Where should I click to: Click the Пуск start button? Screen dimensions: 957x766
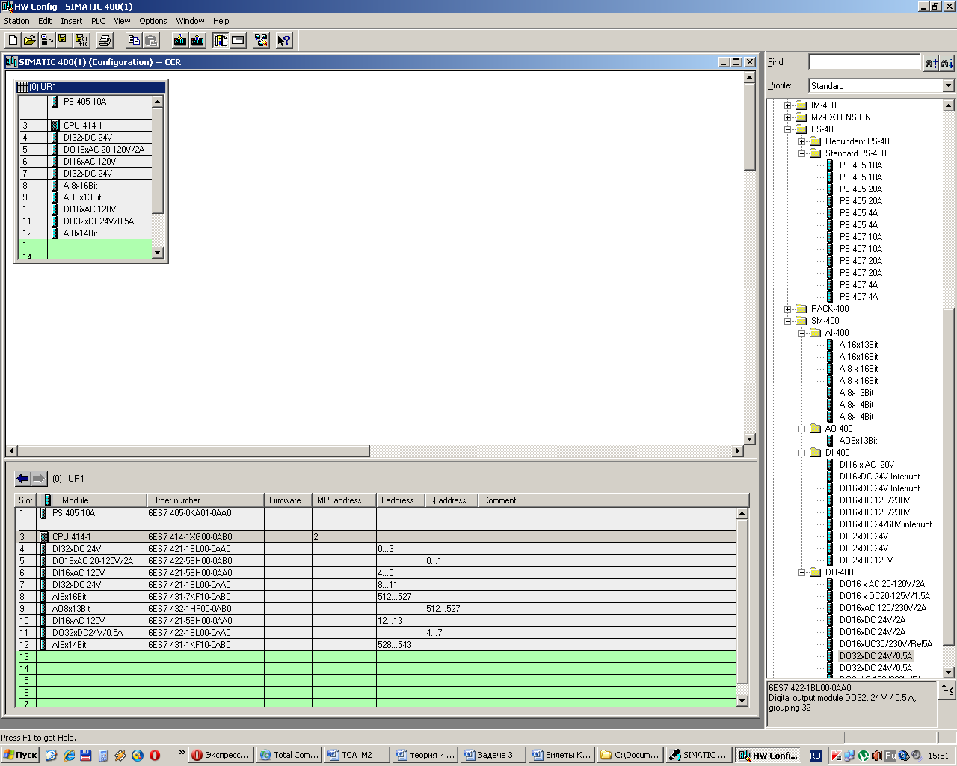(20, 755)
